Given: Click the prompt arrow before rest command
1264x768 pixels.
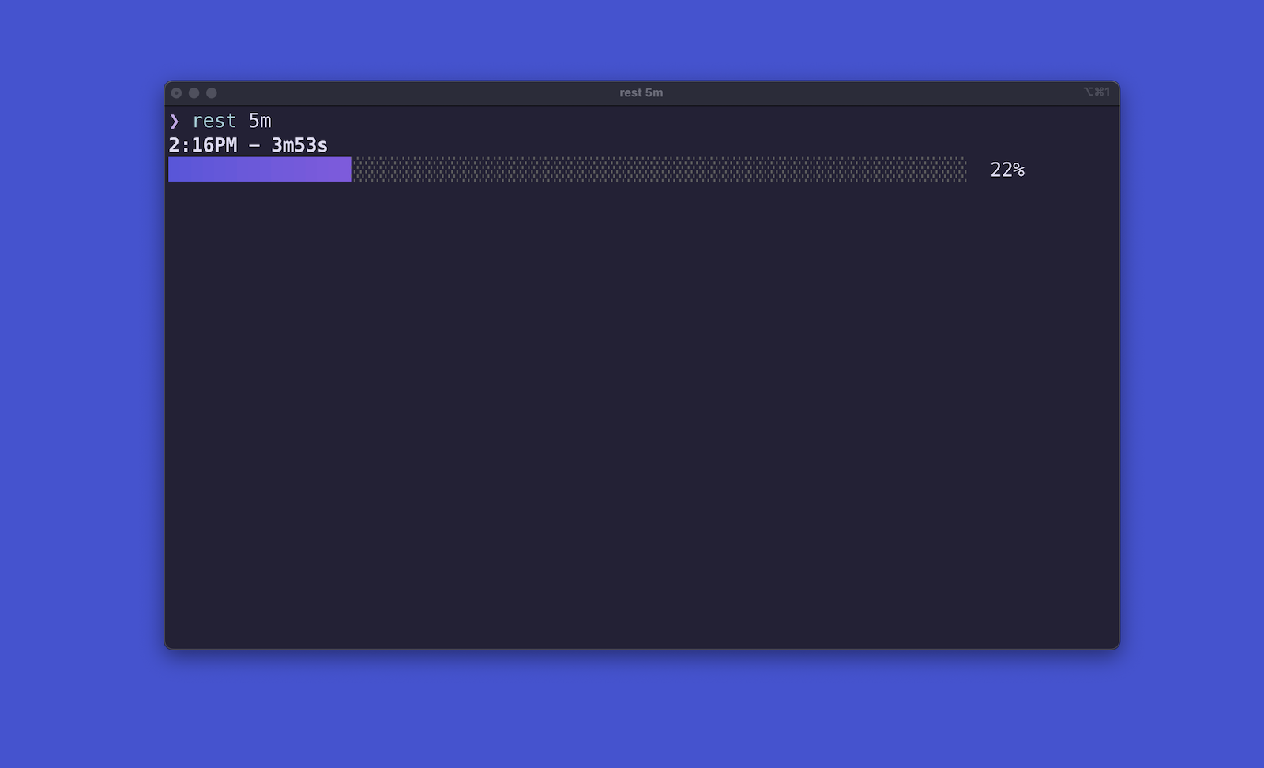Looking at the screenshot, I should coord(175,121).
